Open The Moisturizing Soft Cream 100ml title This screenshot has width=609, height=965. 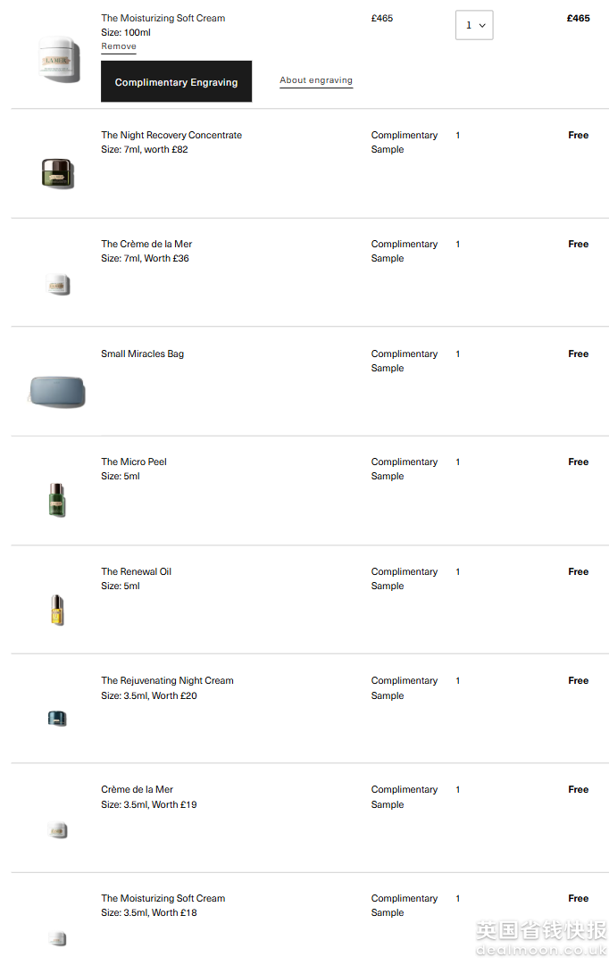163,18
